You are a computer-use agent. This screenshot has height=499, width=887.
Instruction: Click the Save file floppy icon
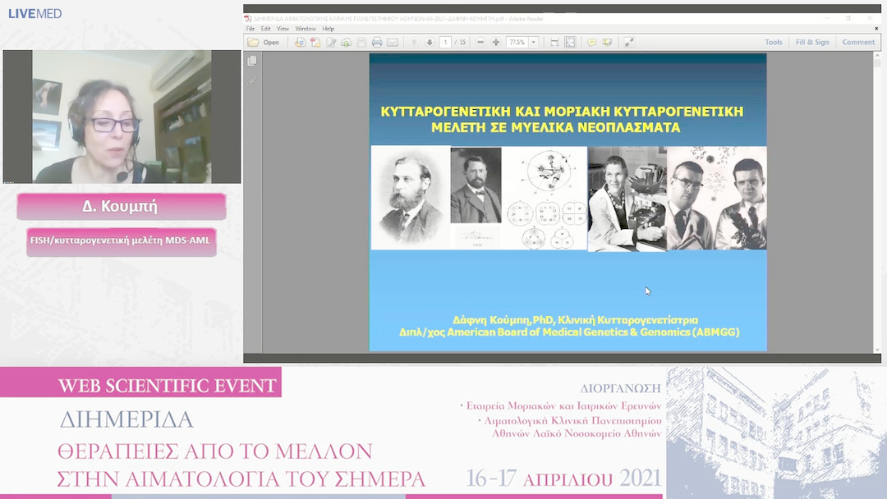(361, 43)
